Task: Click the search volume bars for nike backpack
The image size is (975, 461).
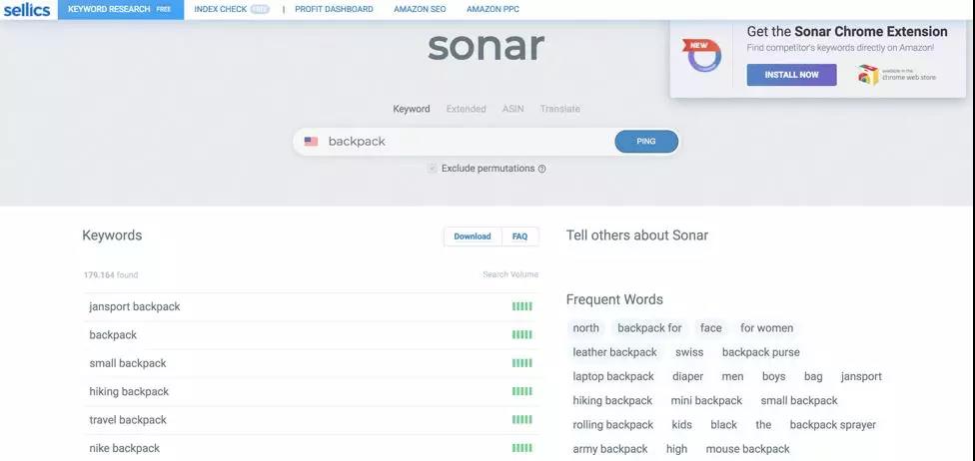Action: click(x=522, y=448)
